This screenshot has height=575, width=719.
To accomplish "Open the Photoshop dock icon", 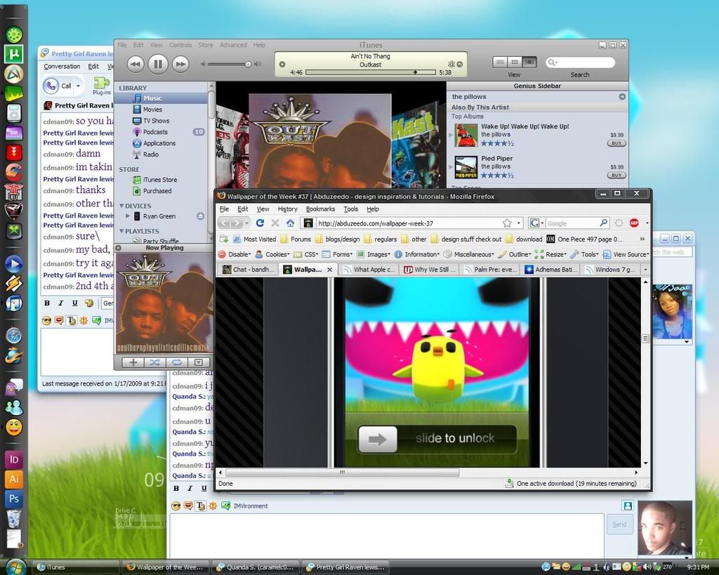I will pyautogui.click(x=13, y=498).
